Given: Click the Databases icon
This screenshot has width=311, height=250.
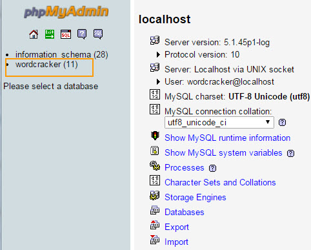Looking at the screenshot, I should pyautogui.click(x=155, y=210).
